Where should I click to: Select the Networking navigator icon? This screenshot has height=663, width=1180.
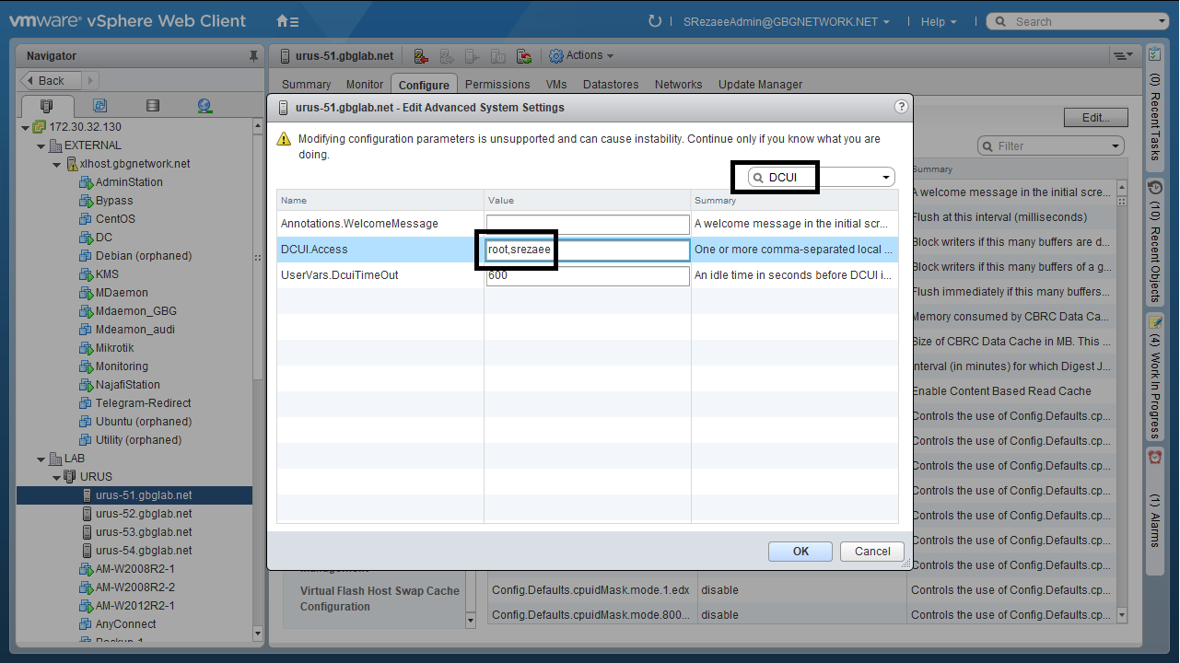204,106
